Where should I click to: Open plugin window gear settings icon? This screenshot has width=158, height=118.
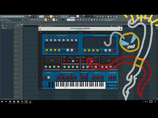40,26
